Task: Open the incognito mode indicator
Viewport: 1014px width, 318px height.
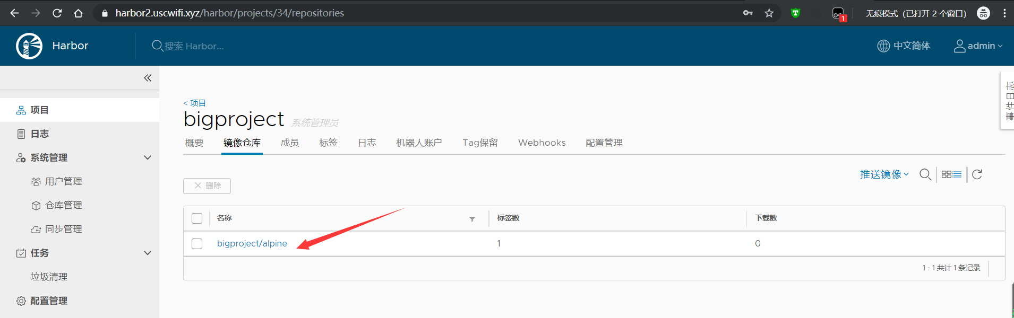Action: point(983,13)
